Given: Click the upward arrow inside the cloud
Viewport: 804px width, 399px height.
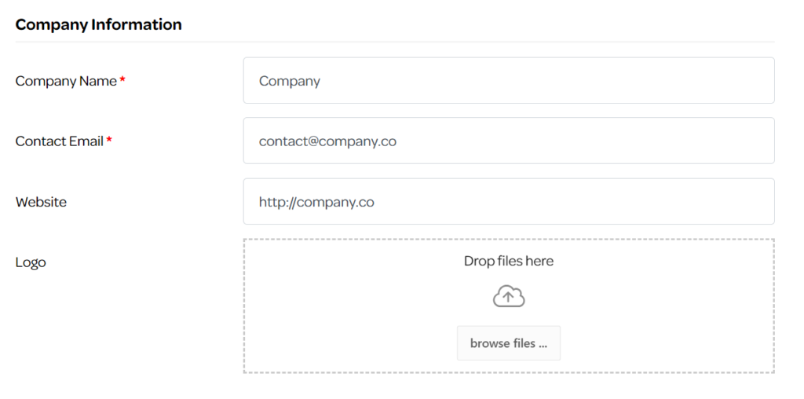Looking at the screenshot, I should [508, 296].
